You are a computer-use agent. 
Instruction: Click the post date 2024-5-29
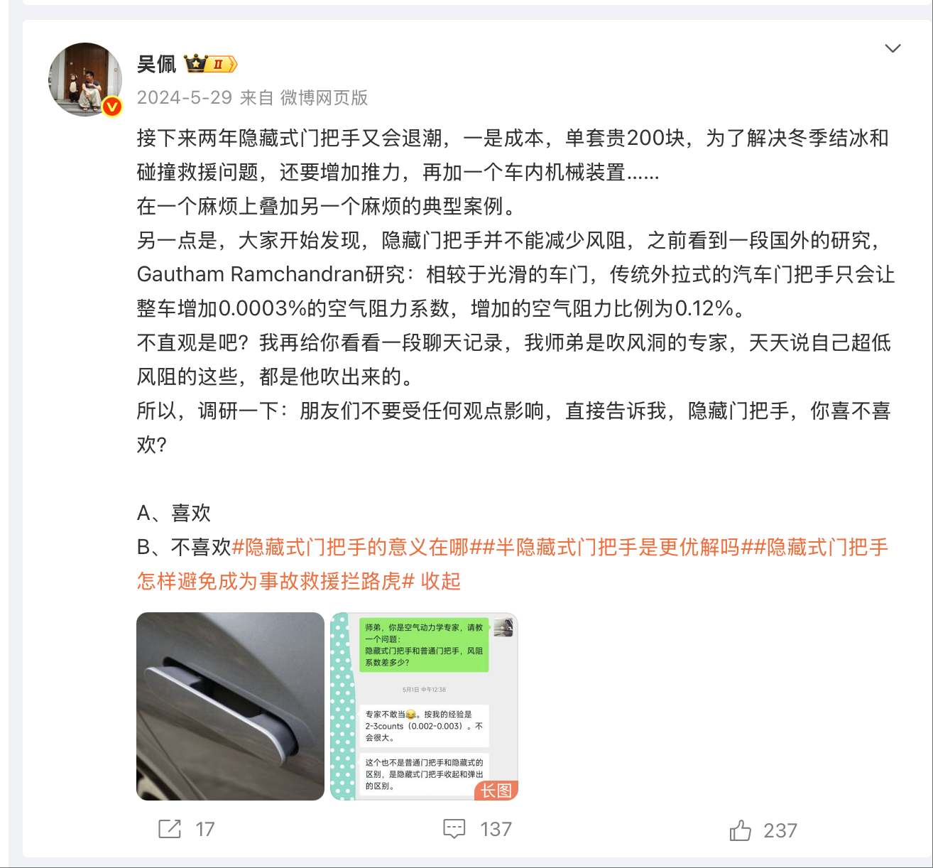[x=185, y=97]
